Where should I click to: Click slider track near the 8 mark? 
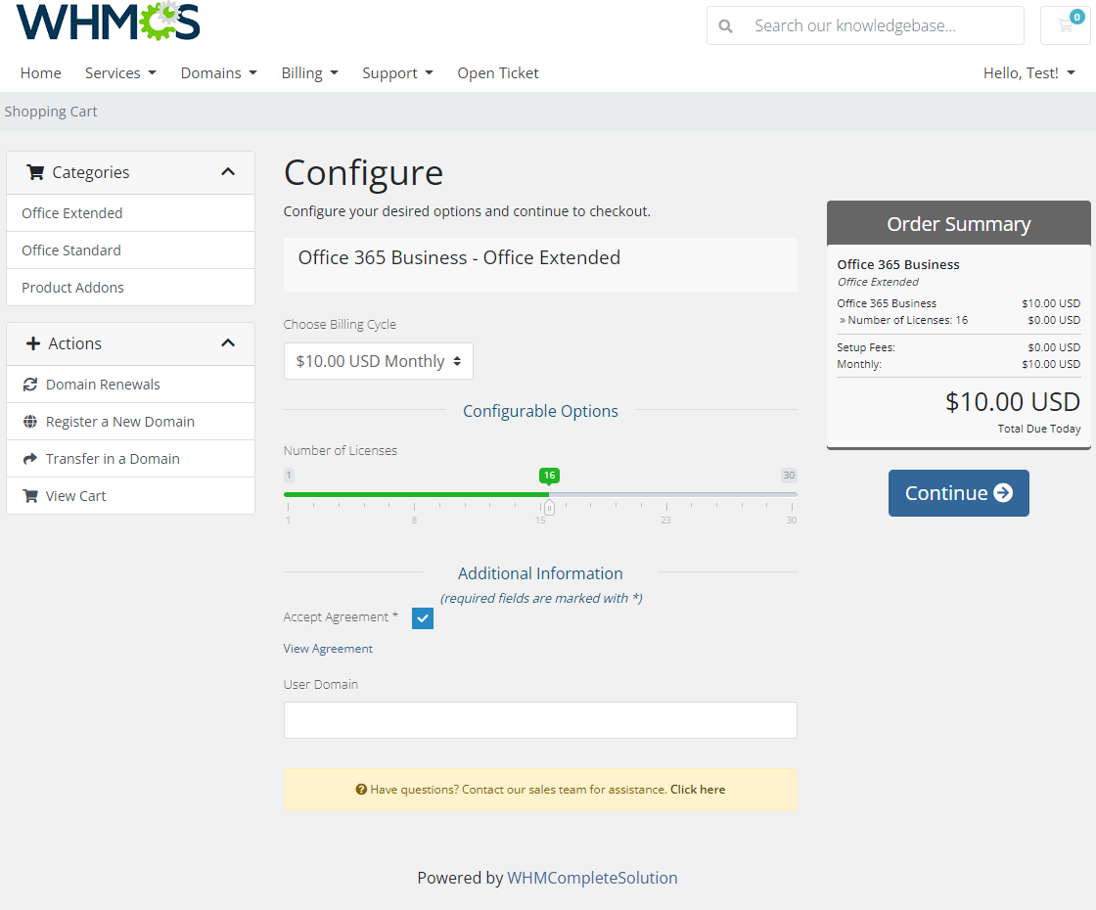(x=415, y=494)
